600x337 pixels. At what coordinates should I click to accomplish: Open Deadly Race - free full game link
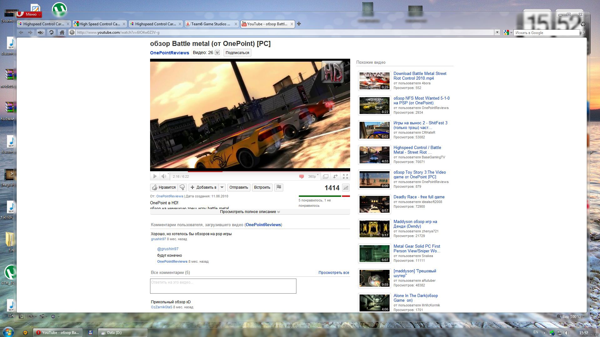click(x=419, y=197)
